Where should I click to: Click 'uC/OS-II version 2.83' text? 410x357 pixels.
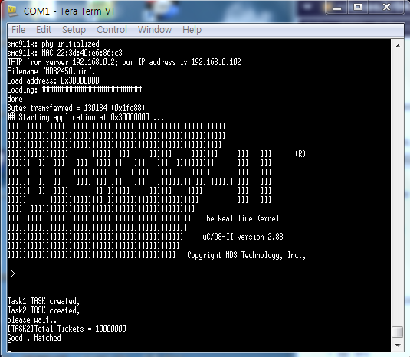click(243, 237)
